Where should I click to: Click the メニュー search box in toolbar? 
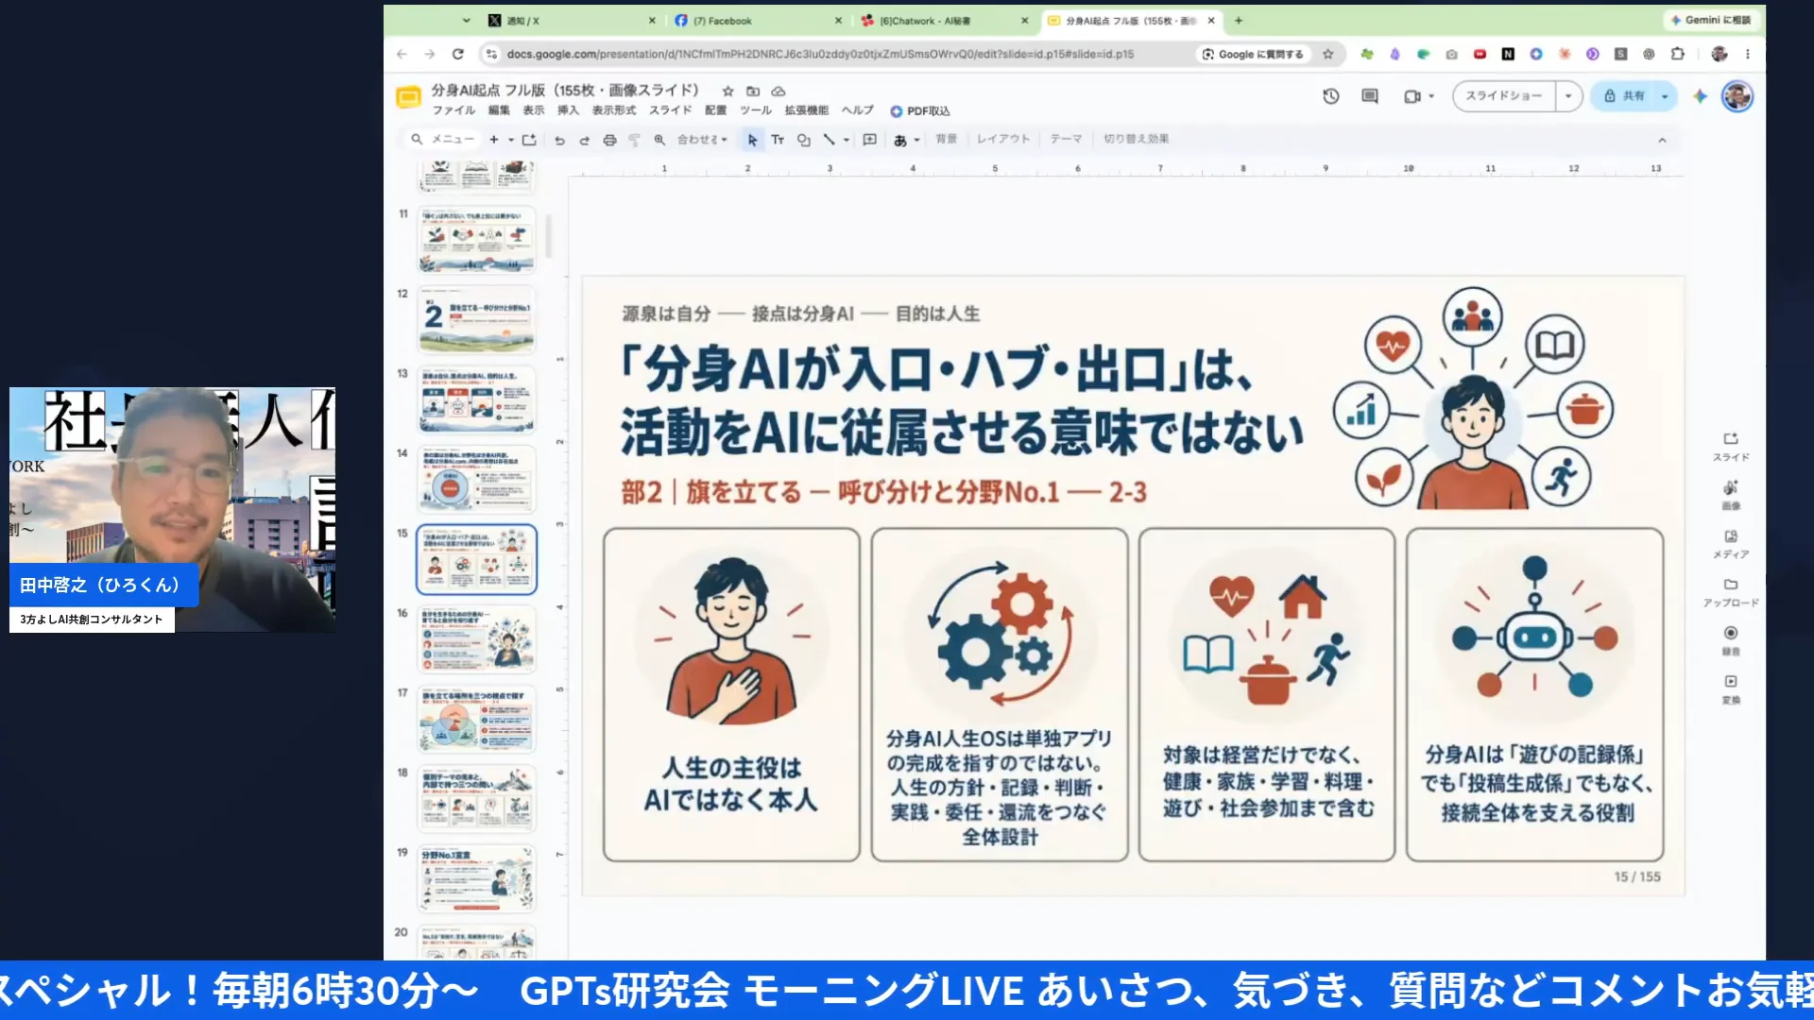click(x=442, y=140)
